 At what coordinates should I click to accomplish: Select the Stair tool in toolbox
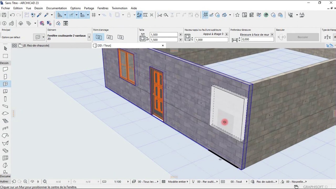[x=5, y=121]
